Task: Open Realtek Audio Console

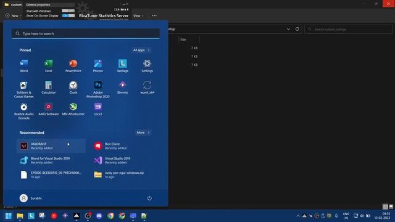Action: point(24,111)
